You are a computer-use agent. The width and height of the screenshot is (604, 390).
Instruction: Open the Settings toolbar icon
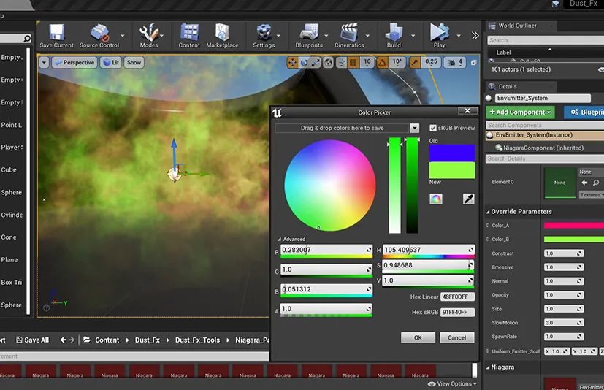click(264, 36)
